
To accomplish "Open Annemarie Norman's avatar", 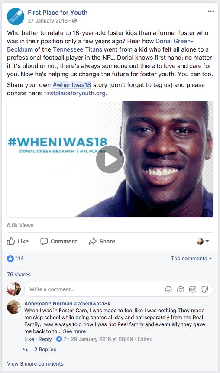I will [14, 307].
